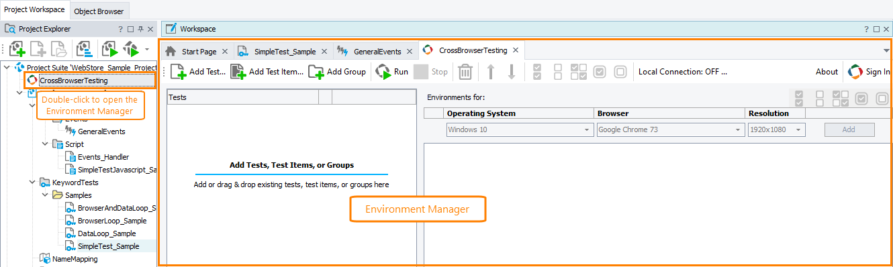
Task: Select BrowserAndDataLoop_S keyword test
Action: coord(117,208)
